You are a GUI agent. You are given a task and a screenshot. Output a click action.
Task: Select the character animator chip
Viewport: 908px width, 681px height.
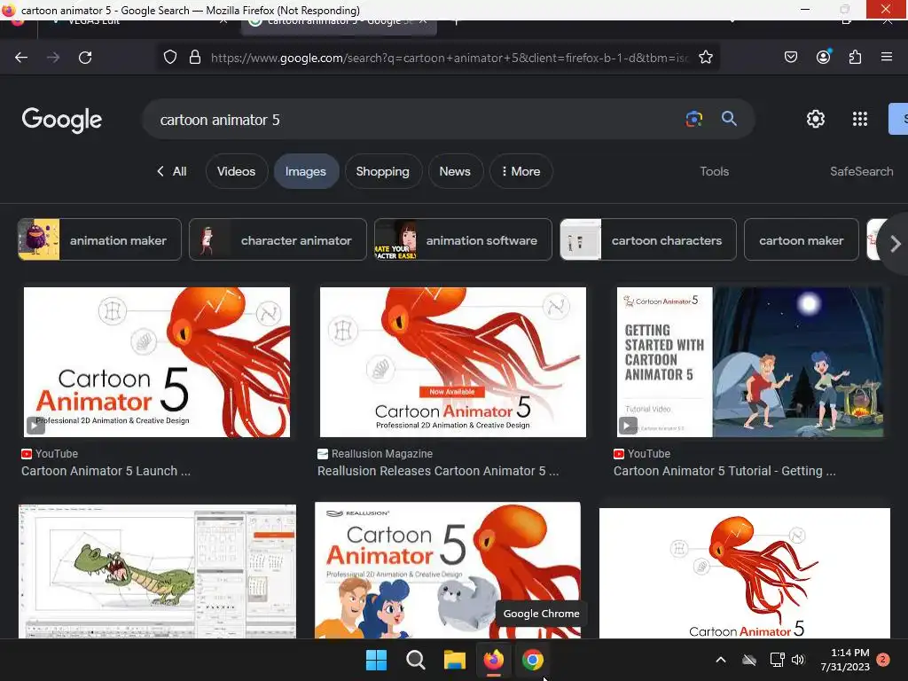click(278, 239)
